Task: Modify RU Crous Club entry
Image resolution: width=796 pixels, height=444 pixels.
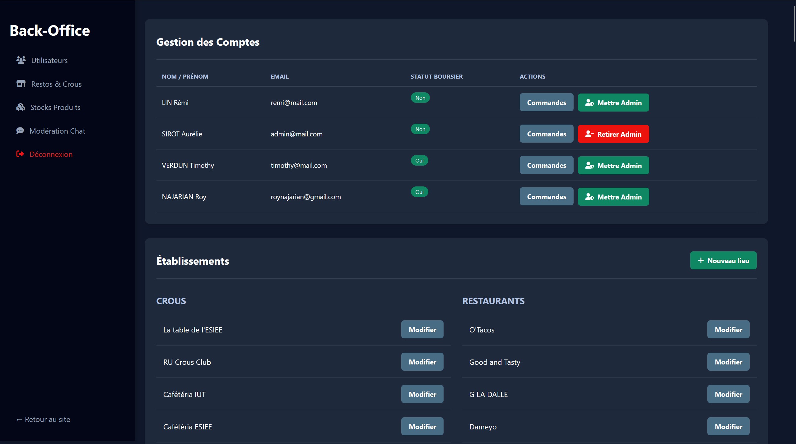Action: point(422,362)
